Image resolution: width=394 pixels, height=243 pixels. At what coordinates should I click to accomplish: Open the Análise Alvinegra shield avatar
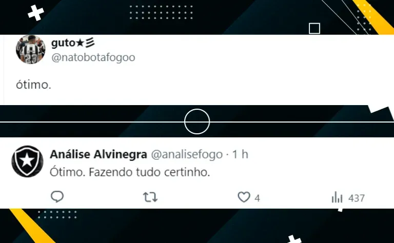[27, 161]
